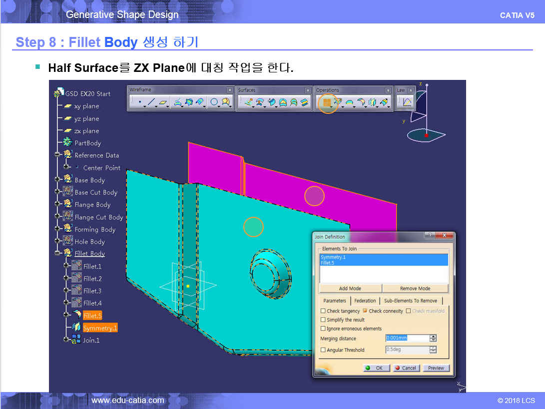Toggle the Check connexity checkbox
The width and height of the screenshot is (545, 409).
pyautogui.click(x=365, y=311)
